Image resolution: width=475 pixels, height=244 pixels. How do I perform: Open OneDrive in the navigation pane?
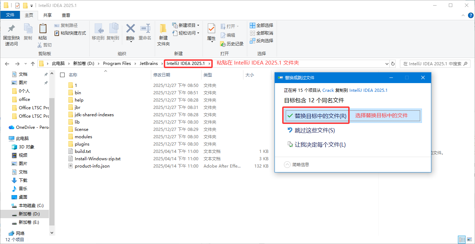click(x=29, y=127)
